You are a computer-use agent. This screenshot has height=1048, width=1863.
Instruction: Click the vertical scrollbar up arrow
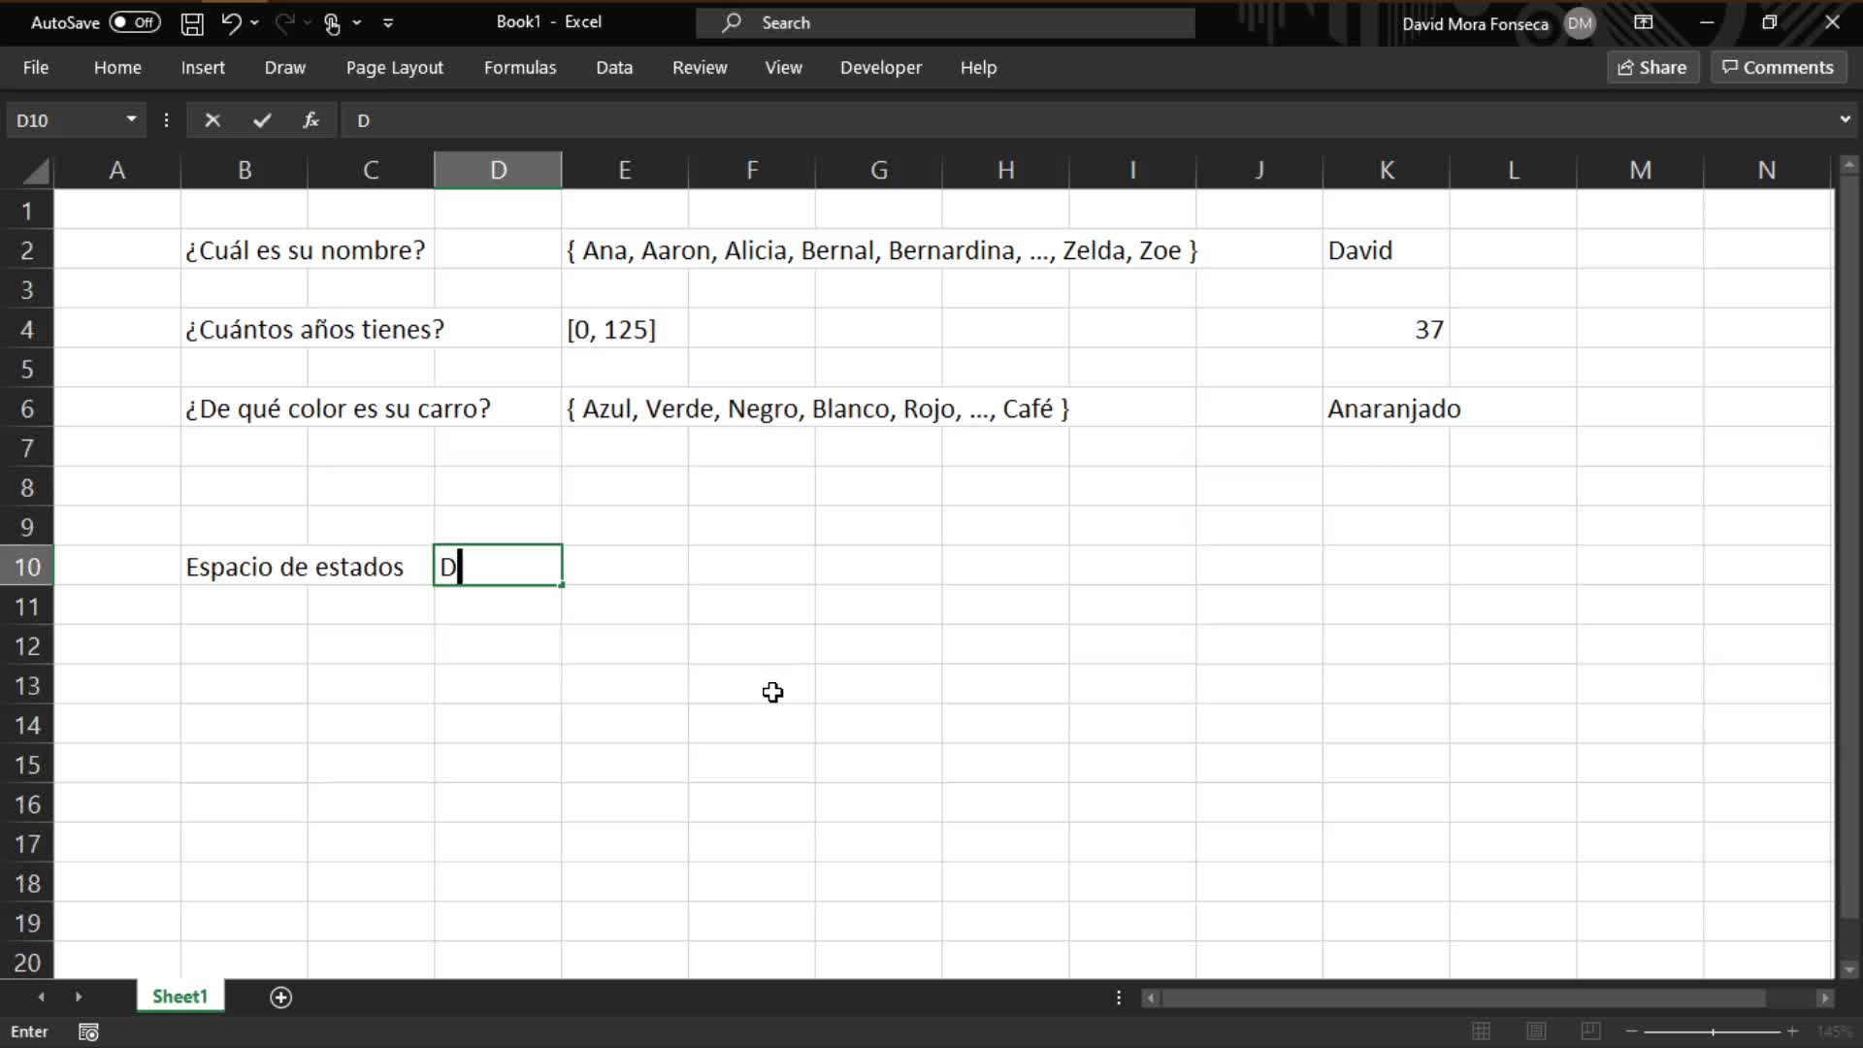click(x=1849, y=164)
